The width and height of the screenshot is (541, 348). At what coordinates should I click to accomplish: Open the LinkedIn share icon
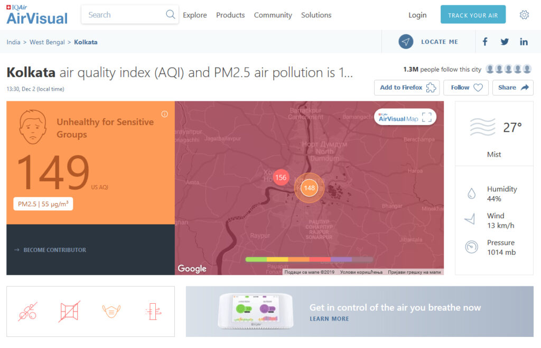point(524,42)
